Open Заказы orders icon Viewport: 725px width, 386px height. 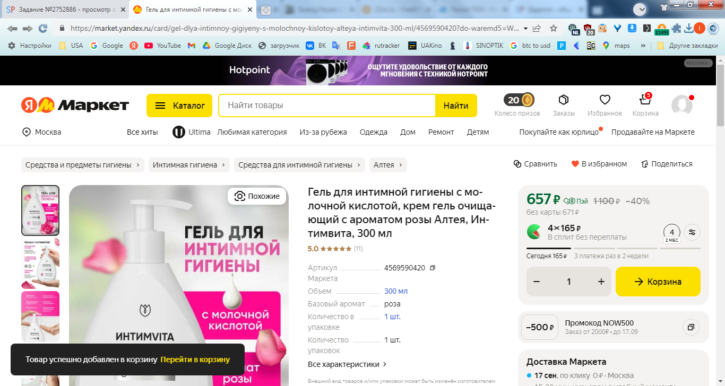[x=564, y=100]
